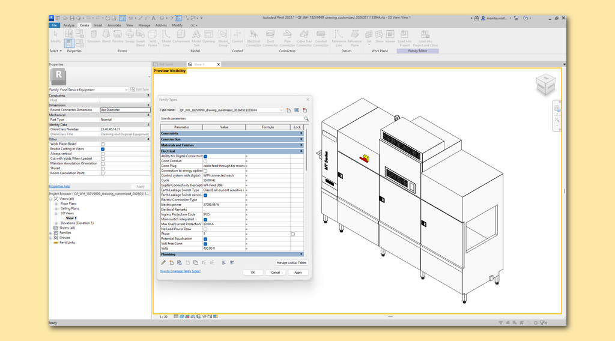The width and height of the screenshot is (615, 341).
Task: Open the How do I manage family types link
Action: pos(180,271)
